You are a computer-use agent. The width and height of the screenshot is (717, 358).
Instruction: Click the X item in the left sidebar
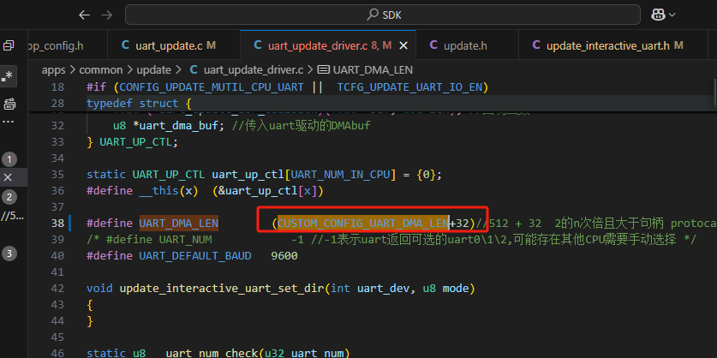point(8,177)
